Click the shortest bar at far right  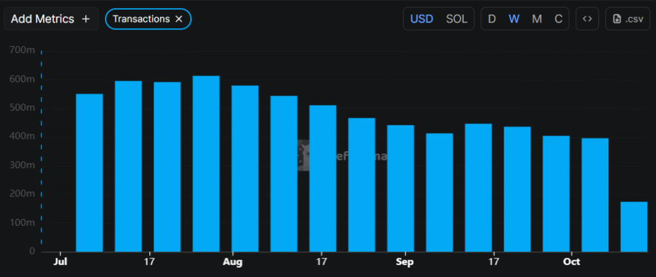[634, 226]
